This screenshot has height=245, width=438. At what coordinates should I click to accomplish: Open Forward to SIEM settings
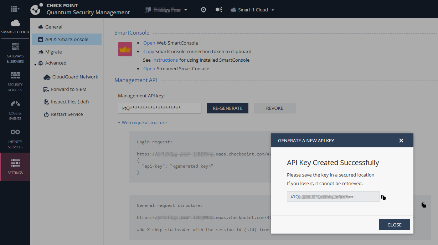coord(68,90)
